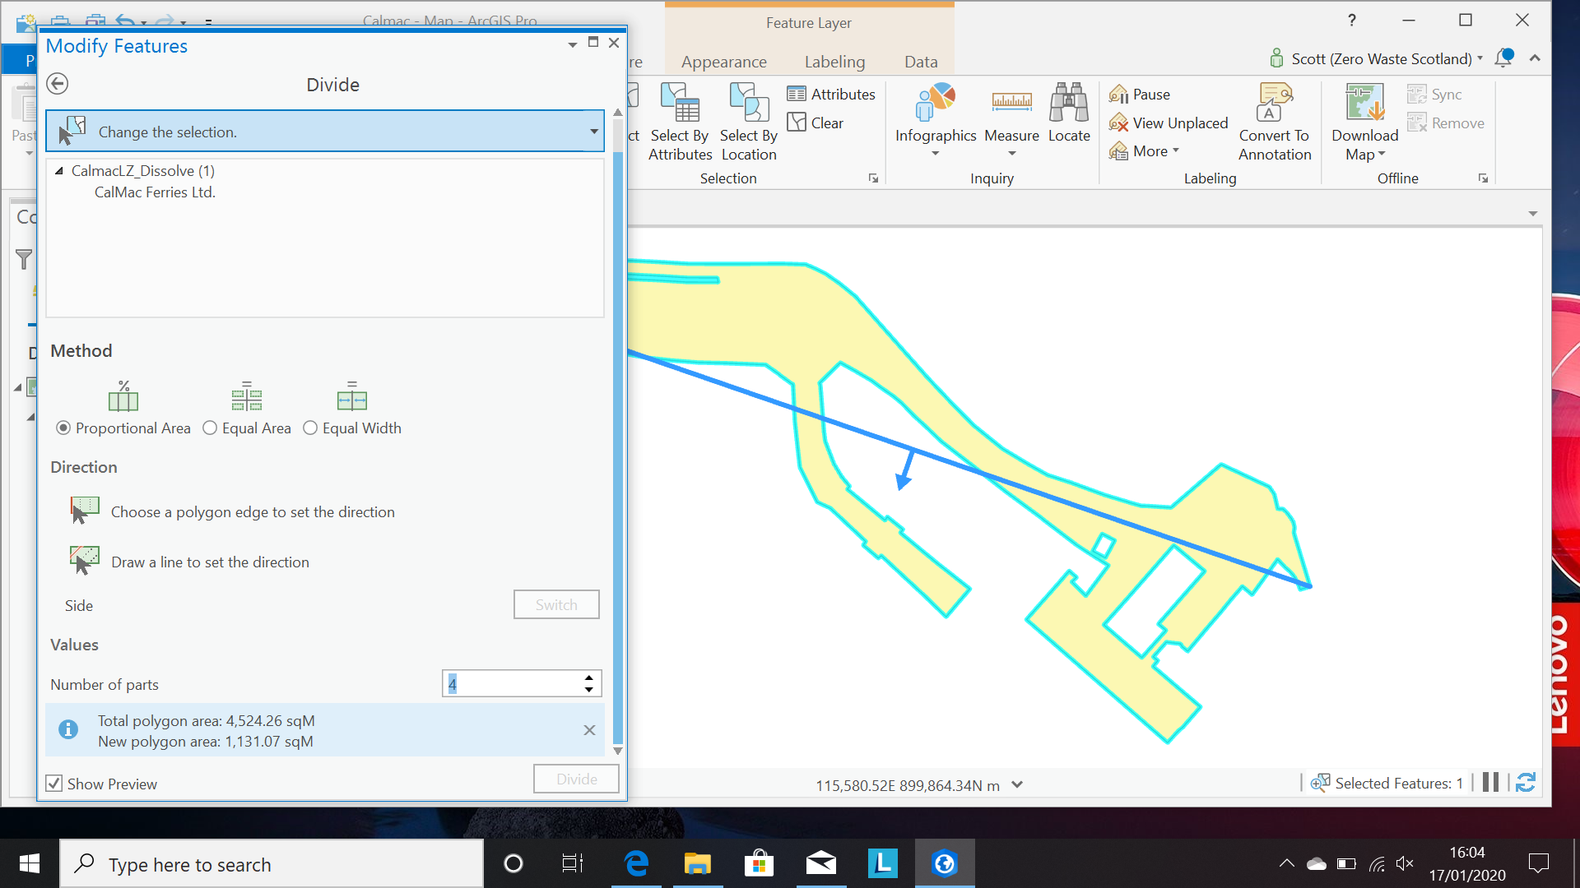
Task: Increase Number of parts with the stepper
Action: [x=588, y=678]
